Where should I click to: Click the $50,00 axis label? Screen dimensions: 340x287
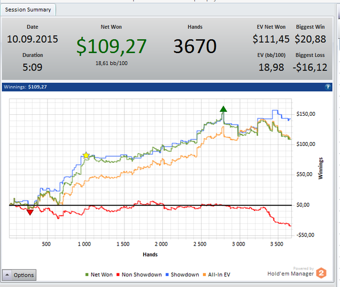coord(305,174)
